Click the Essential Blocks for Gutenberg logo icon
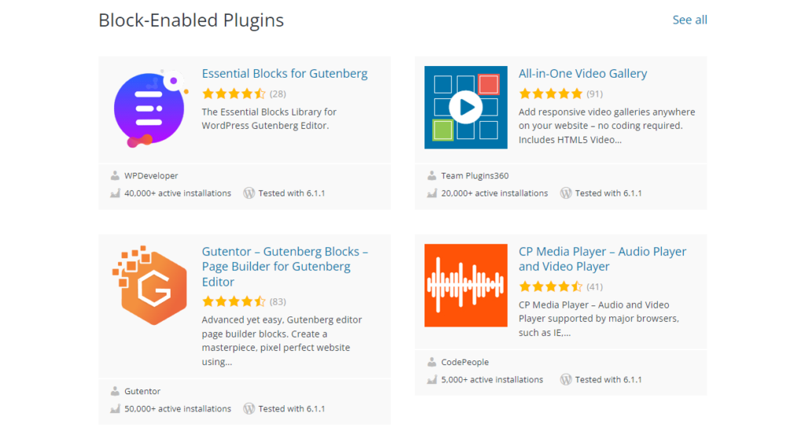This screenshot has height=446, width=805. point(149,108)
